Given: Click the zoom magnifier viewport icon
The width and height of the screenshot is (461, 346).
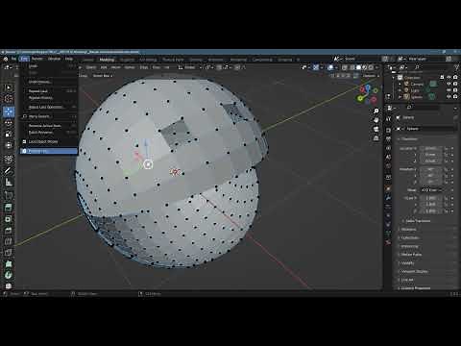Looking at the screenshot, I should click(x=376, y=111).
